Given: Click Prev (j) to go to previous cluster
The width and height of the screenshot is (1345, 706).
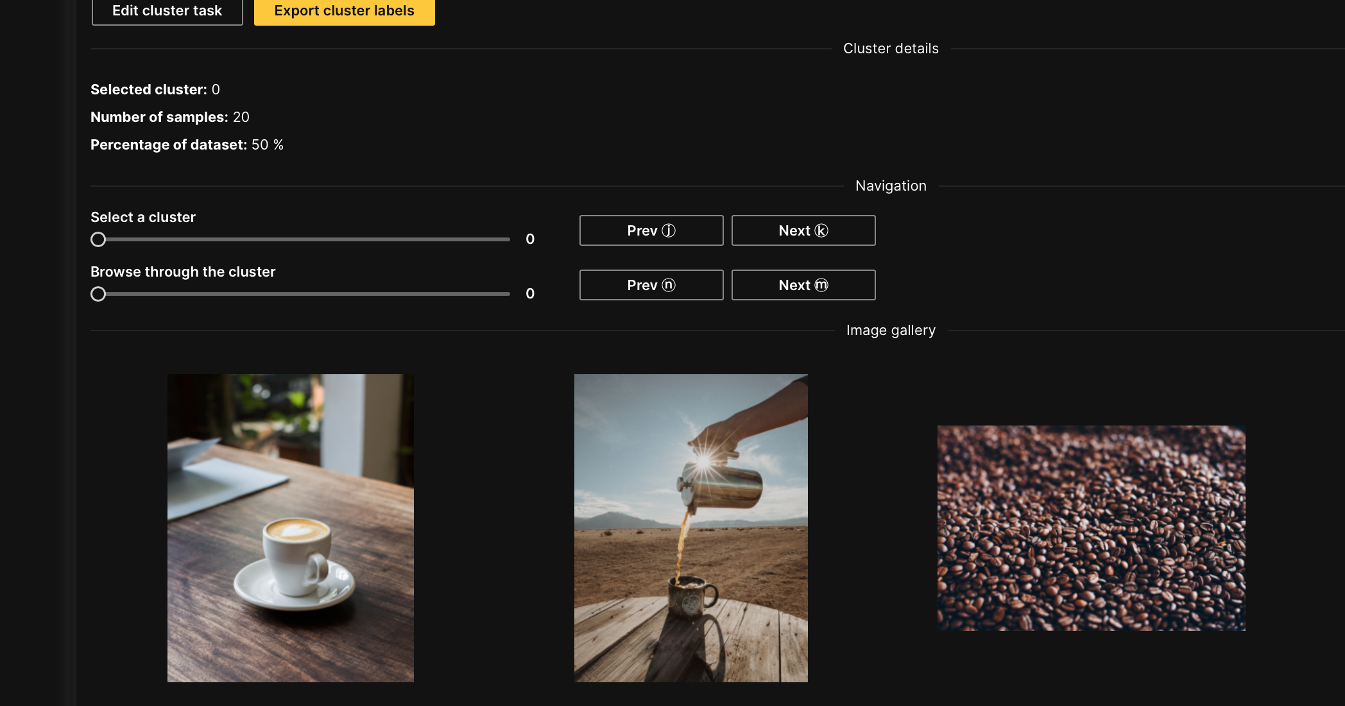Looking at the screenshot, I should coord(651,230).
